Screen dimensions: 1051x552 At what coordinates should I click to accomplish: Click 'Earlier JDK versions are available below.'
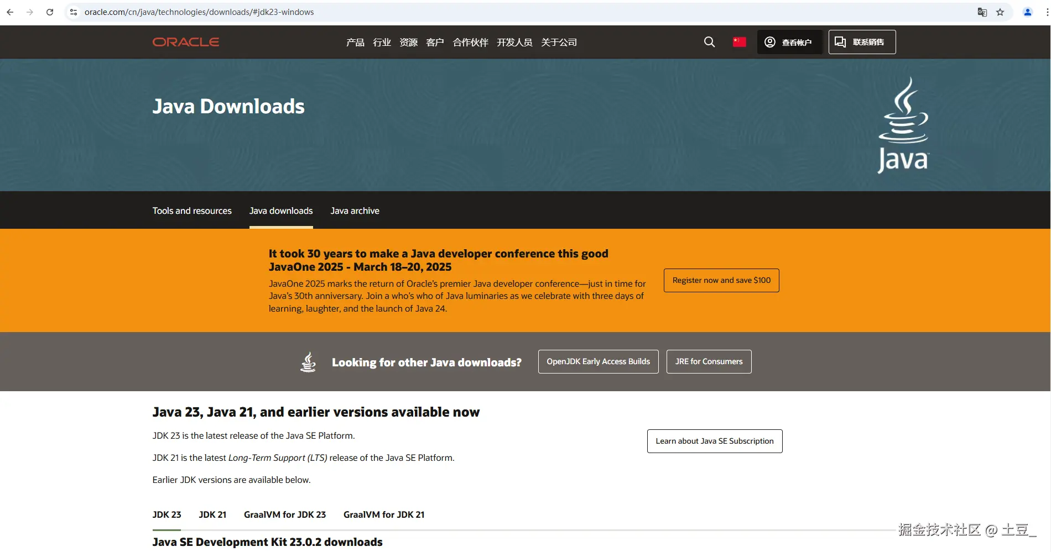click(232, 480)
